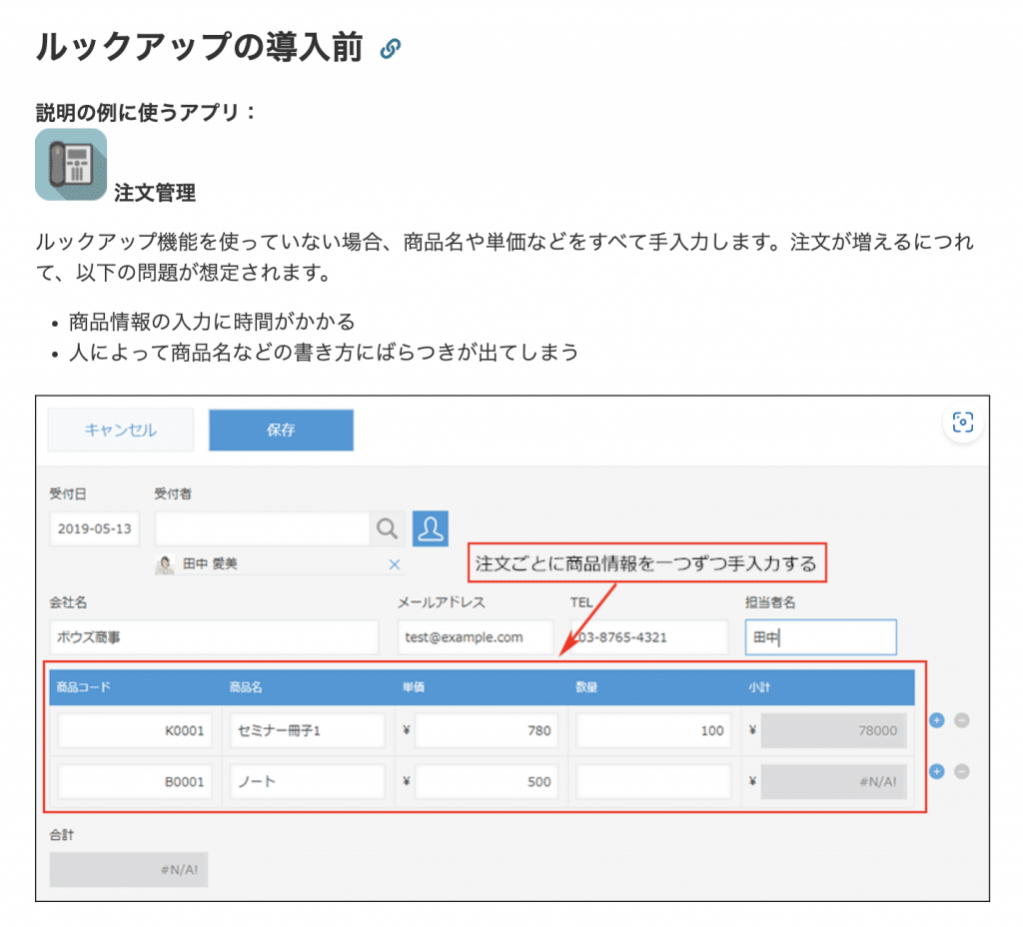Remove 田中 愛美 using the × icon

[395, 564]
